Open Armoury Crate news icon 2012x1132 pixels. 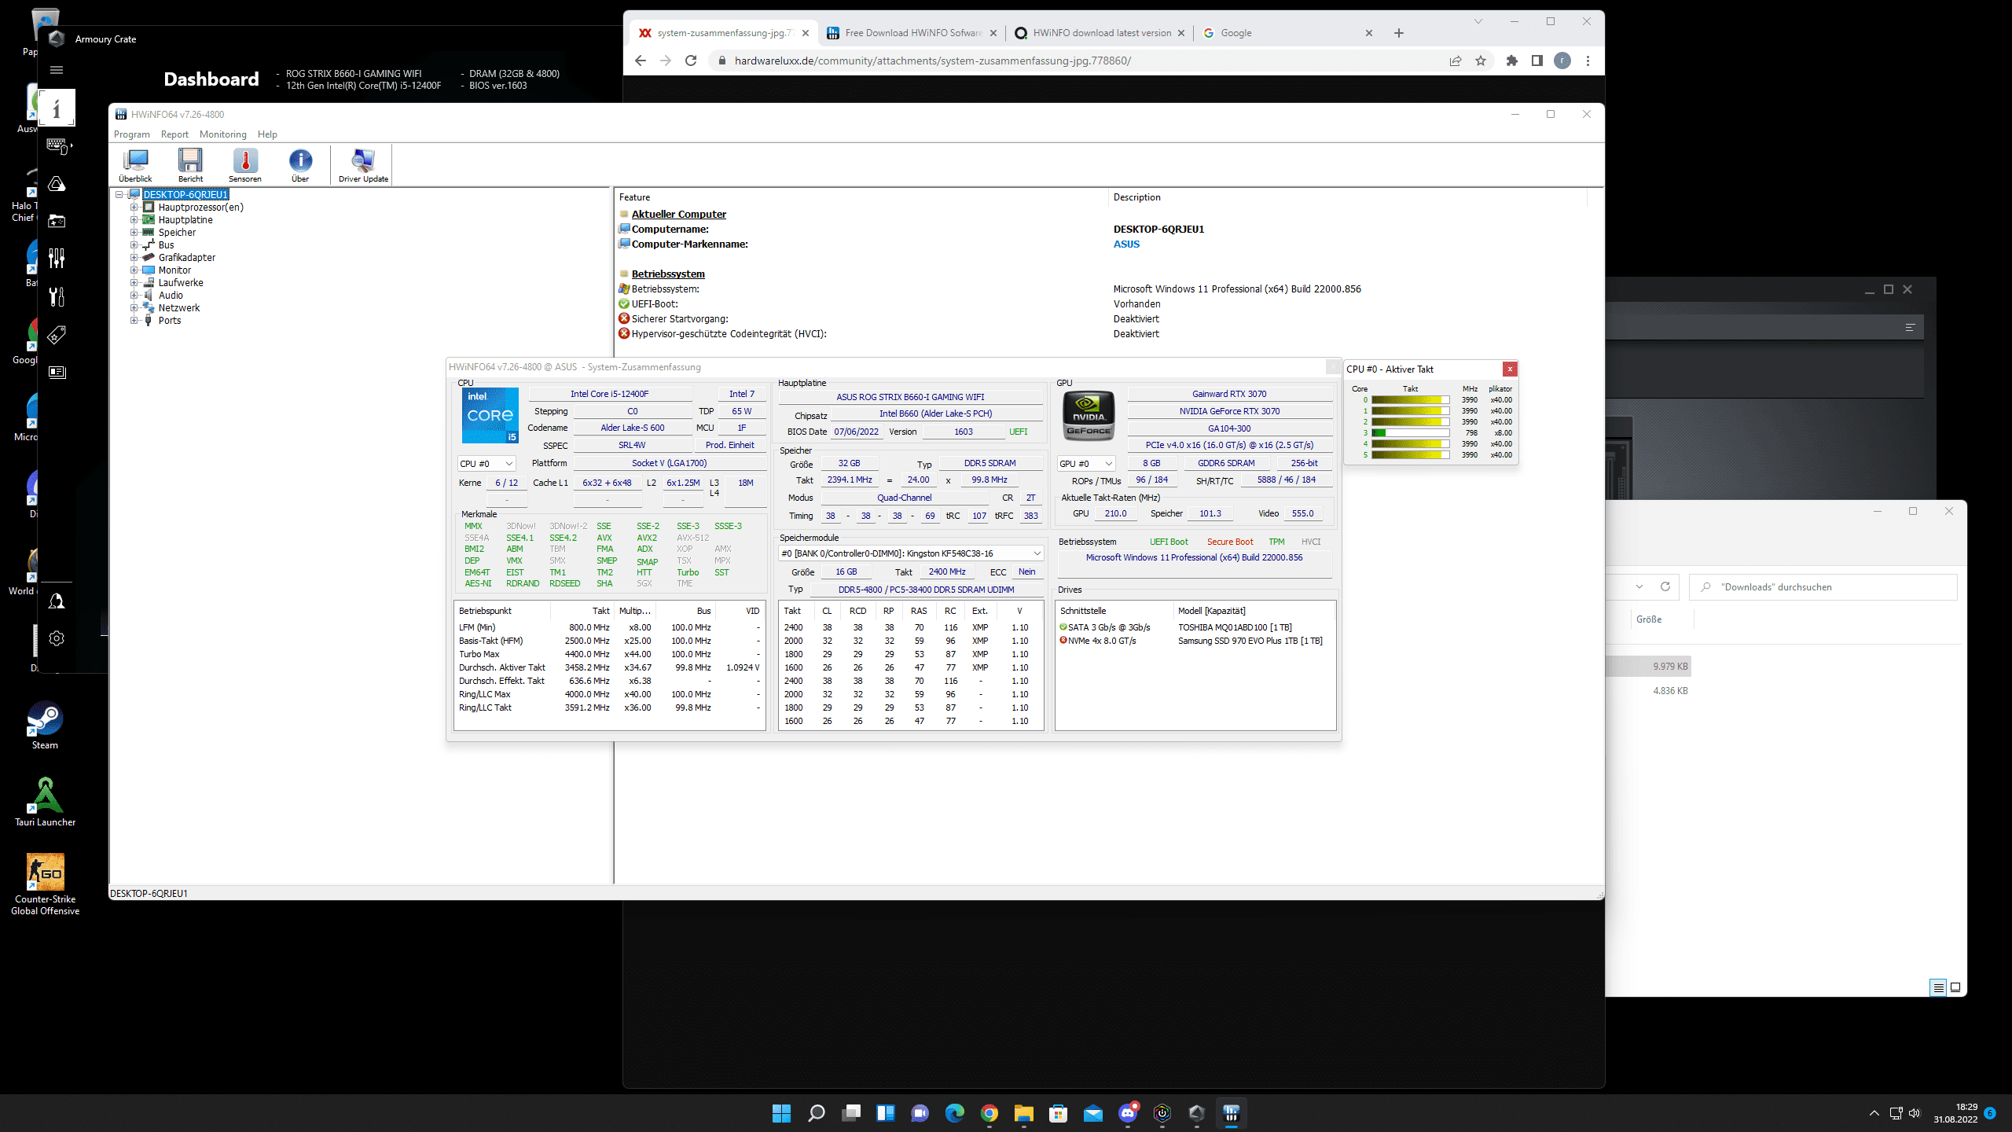coord(57,372)
